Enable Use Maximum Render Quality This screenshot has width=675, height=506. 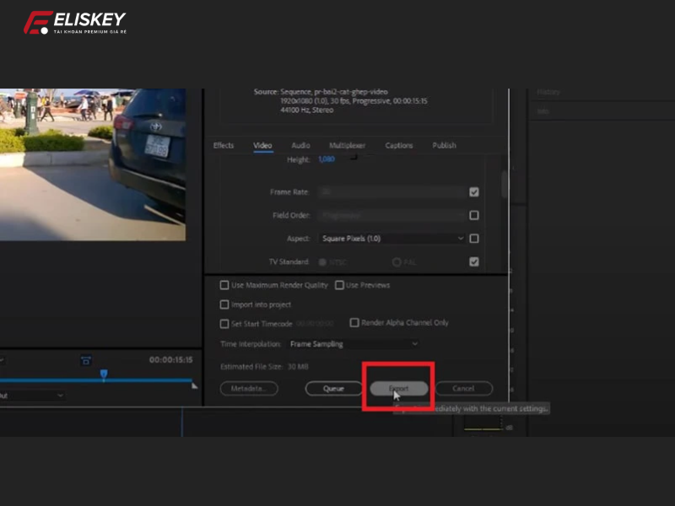(x=224, y=285)
